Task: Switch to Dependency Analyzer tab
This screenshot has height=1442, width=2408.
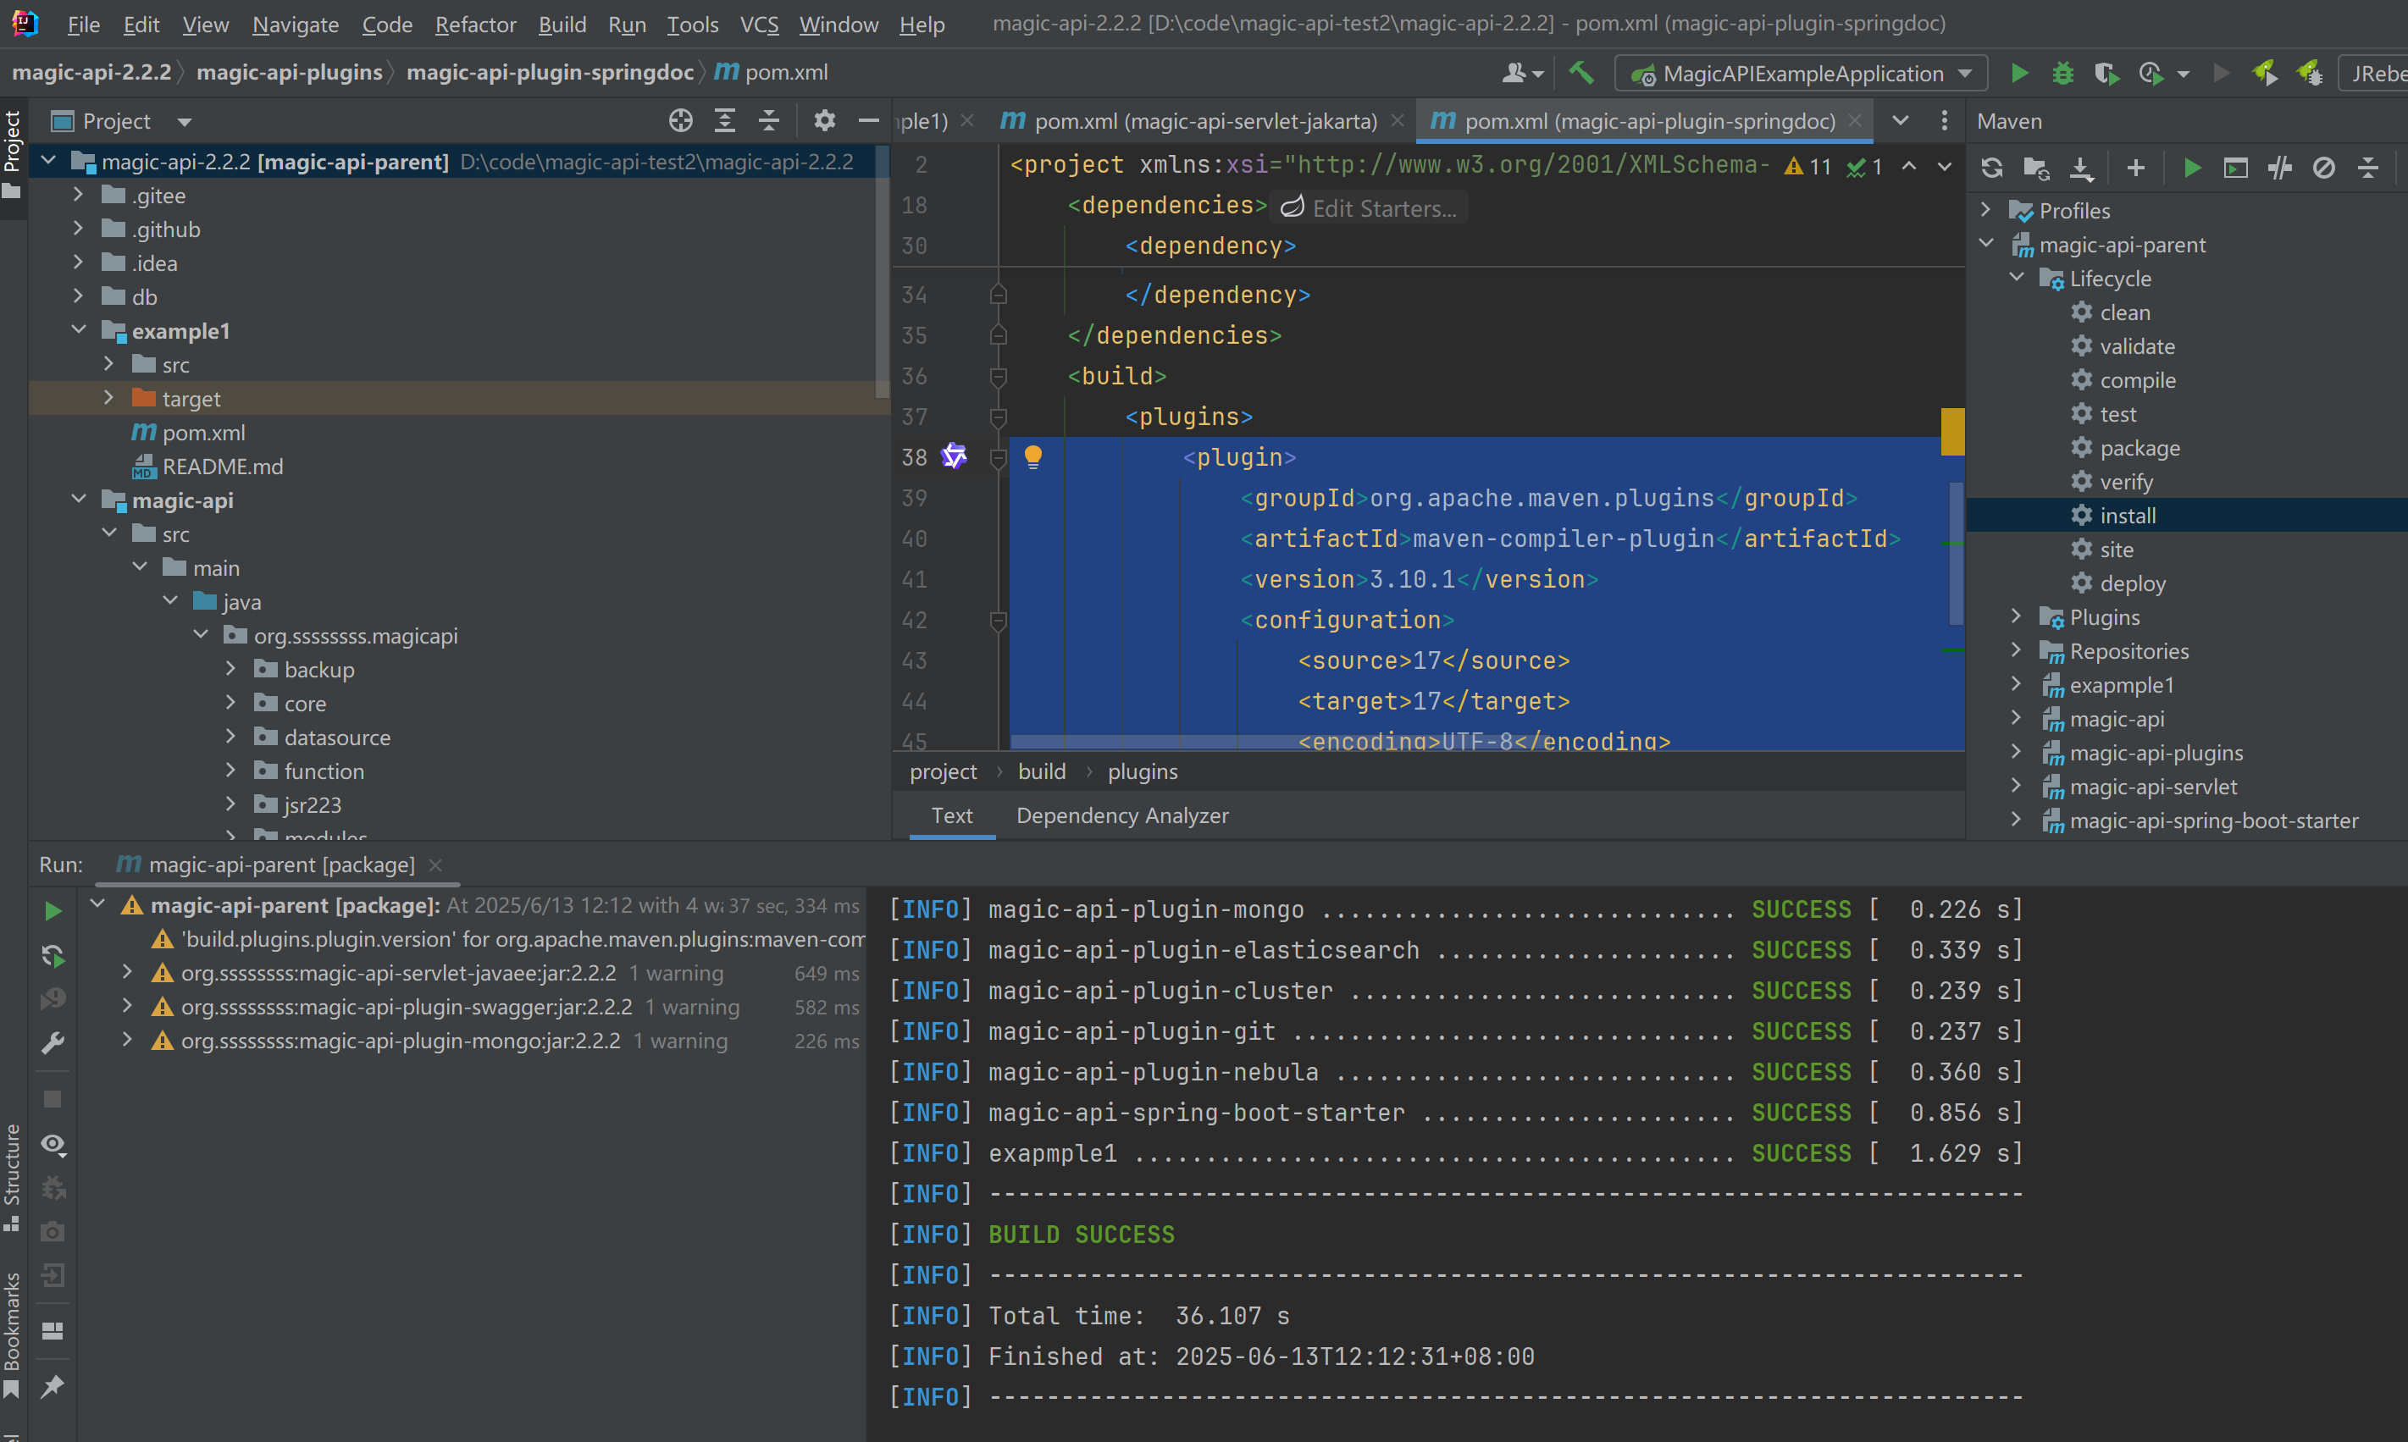Action: [x=1121, y=815]
